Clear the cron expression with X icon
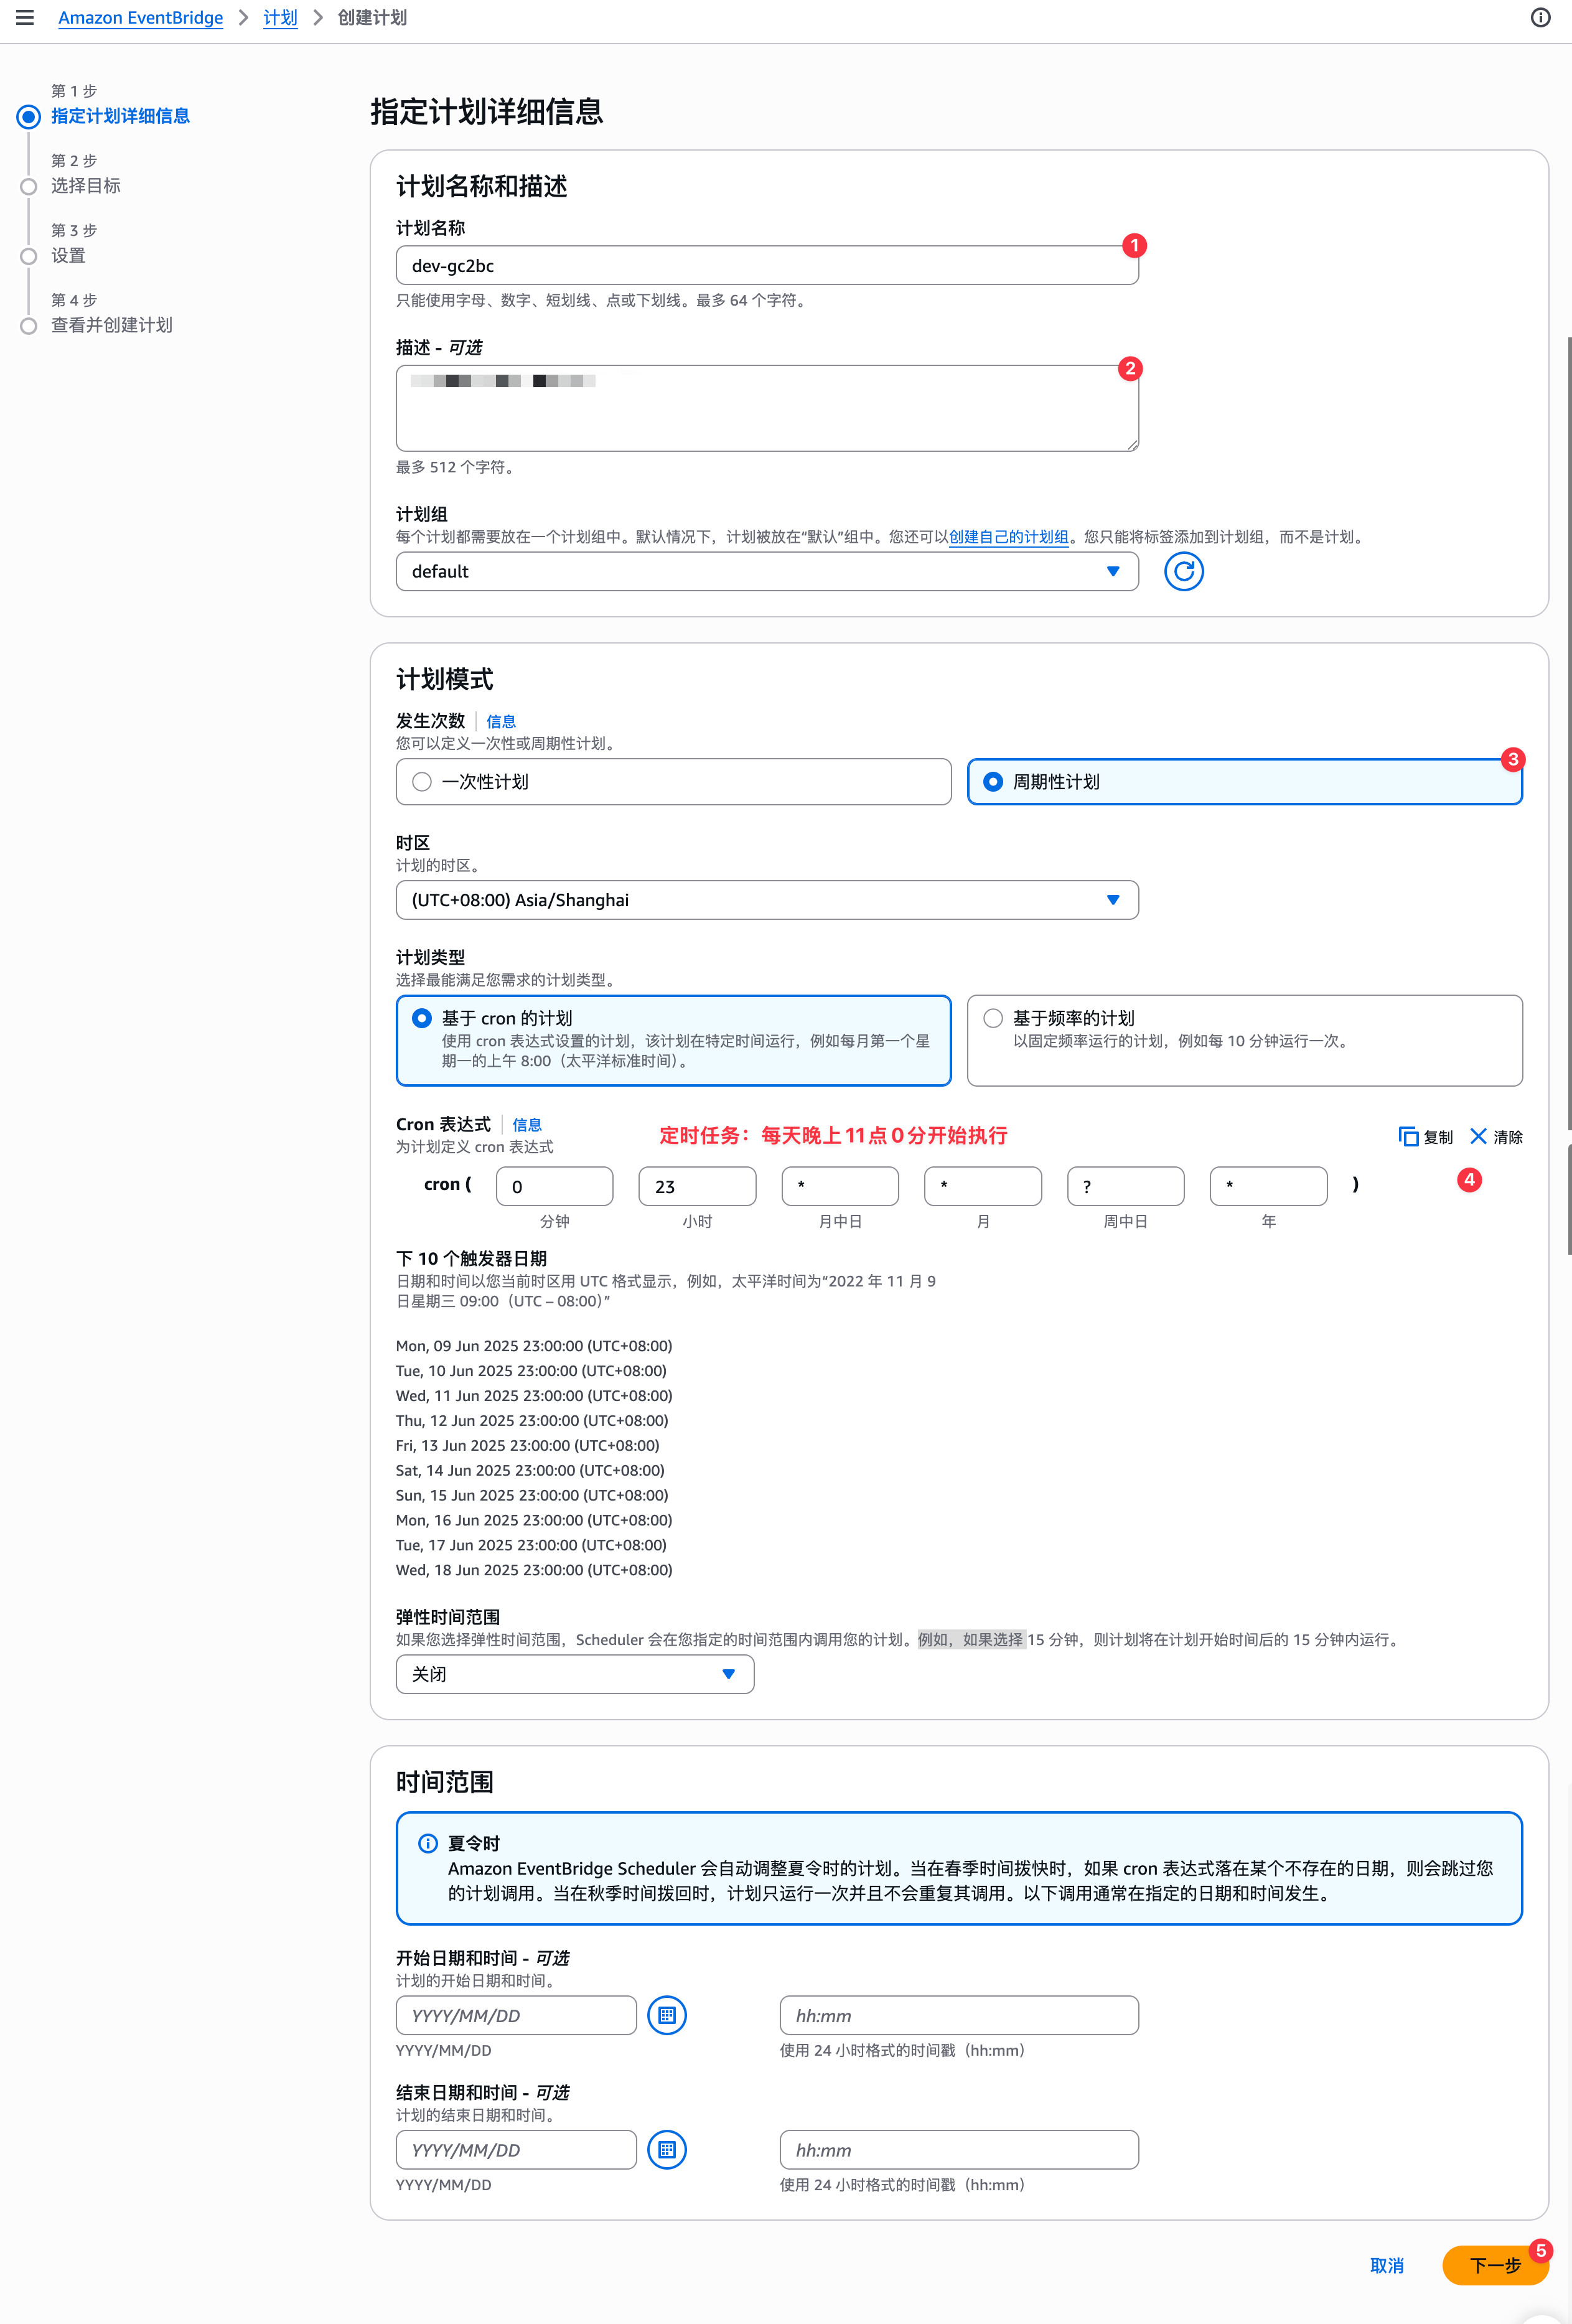Screen dimensions: 1572x2324 [1478, 1136]
